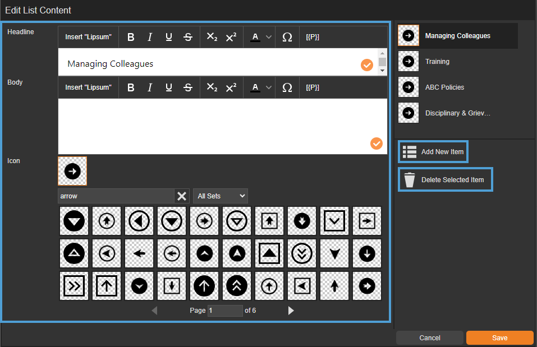The image size is (537, 347).
Task: Apply Subscript in the Headline toolbar
Action: 212,37
